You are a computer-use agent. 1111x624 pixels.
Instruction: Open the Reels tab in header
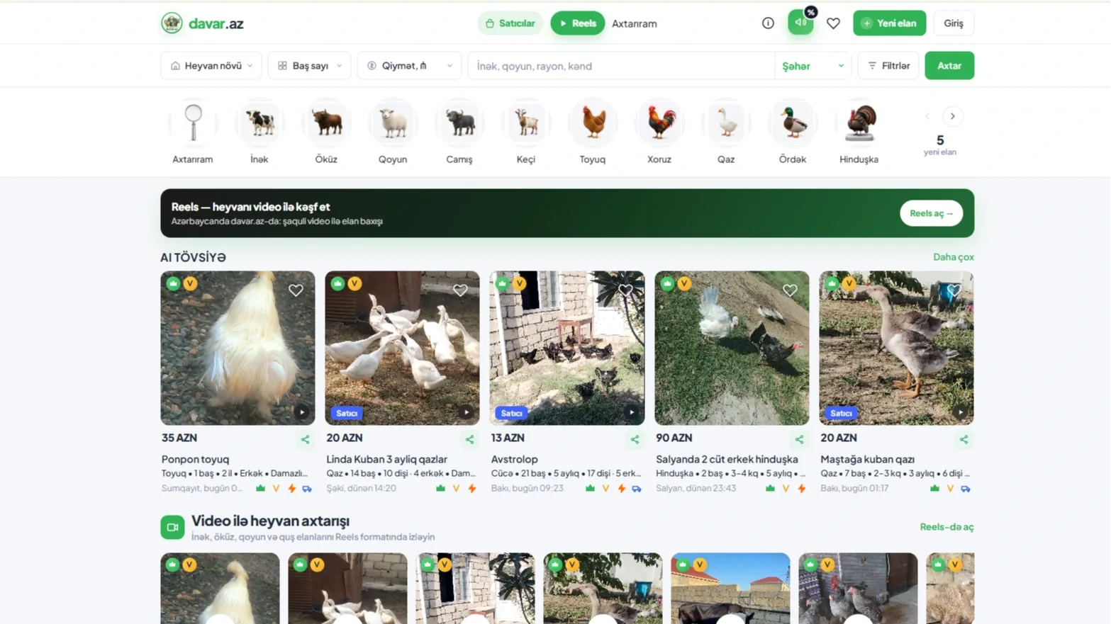578,23
